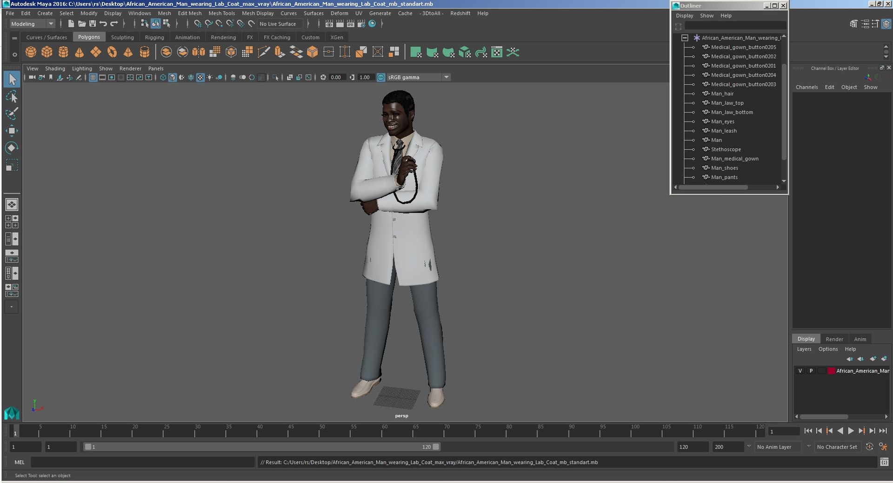Screen dimensions: 893x483
Task: Select the red layer color swatch
Action: [831, 371]
